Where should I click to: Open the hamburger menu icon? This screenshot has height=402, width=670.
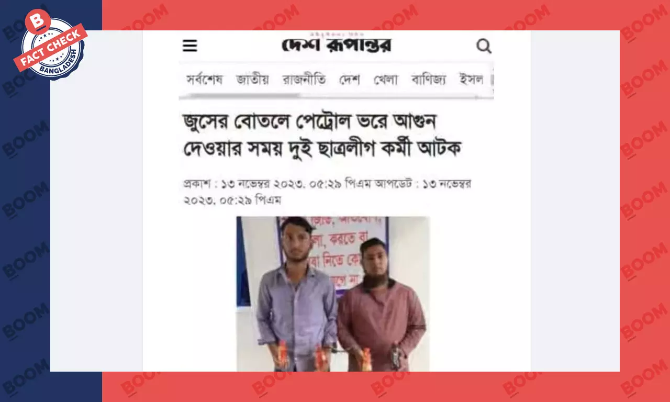coord(189,46)
